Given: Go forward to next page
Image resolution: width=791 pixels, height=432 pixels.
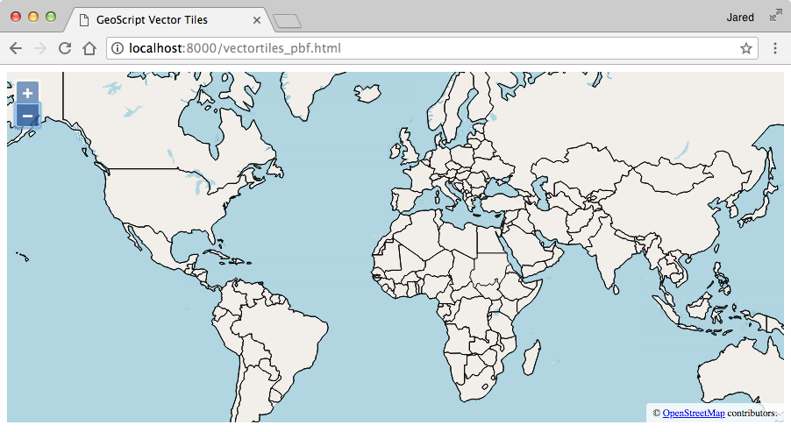Looking at the screenshot, I should coord(39,48).
